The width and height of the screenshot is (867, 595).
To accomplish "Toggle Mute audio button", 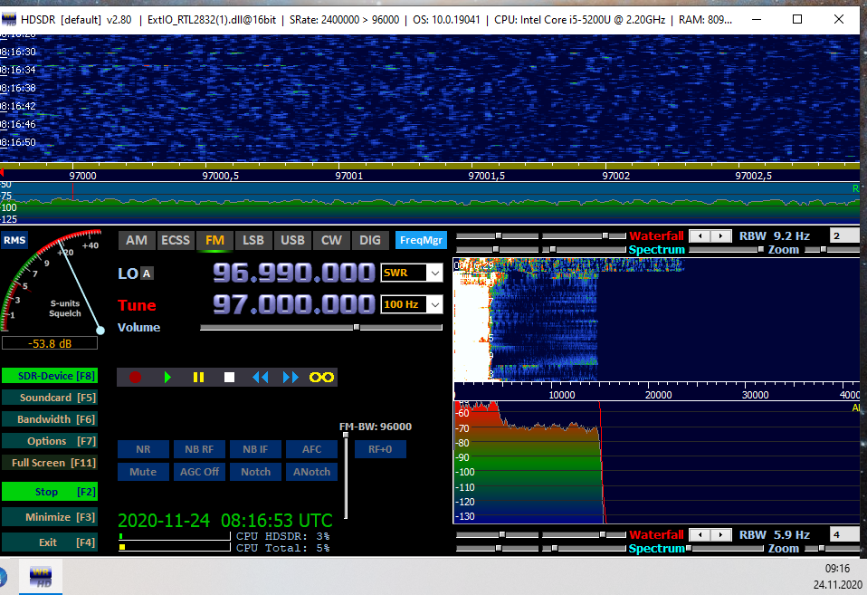I will click(x=143, y=472).
